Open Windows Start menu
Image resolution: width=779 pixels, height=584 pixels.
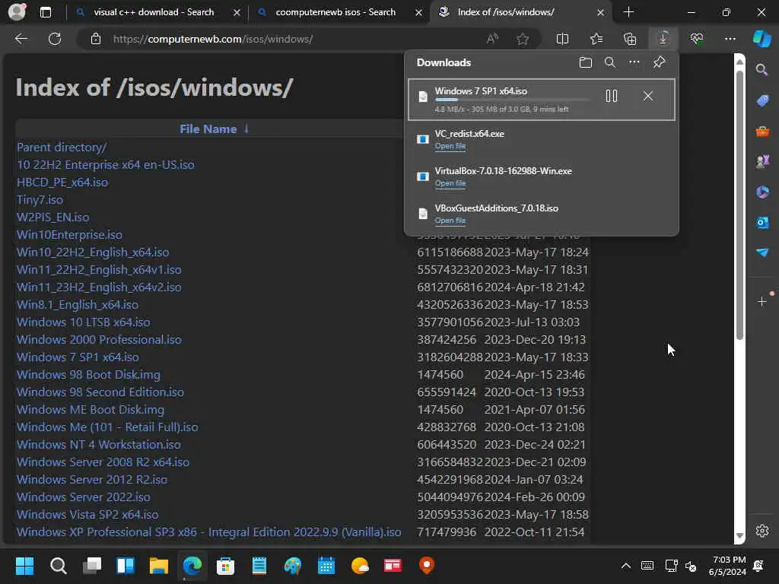point(24,566)
